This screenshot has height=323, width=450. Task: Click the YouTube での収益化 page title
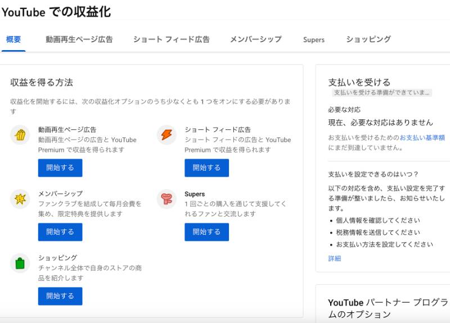point(56,12)
